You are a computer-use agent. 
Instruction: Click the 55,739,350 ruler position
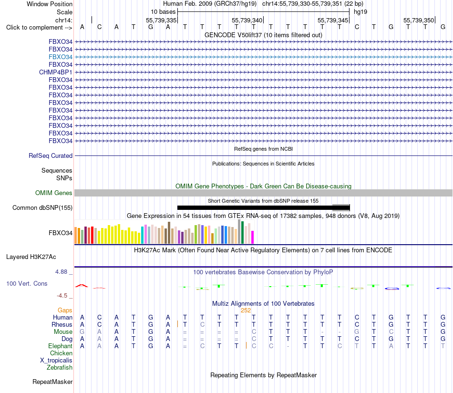click(x=419, y=20)
